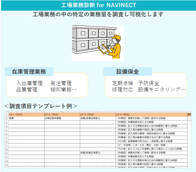Viewport: 196px width, 172px height.
Task: Select spreadsheet row header 9
Action: [x=6, y=146]
